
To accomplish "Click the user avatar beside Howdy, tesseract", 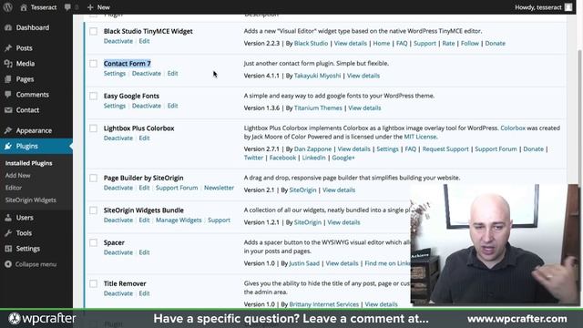I will pyautogui.click(x=568, y=7).
